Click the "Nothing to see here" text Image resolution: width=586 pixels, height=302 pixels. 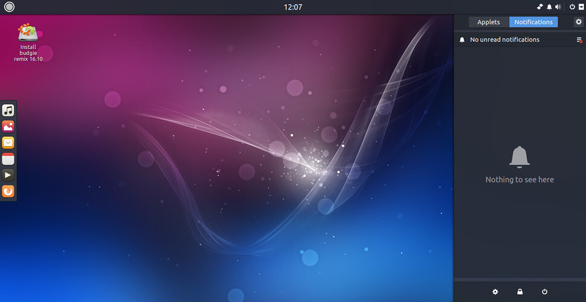[x=520, y=180]
